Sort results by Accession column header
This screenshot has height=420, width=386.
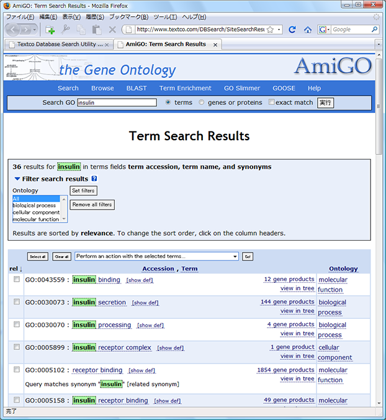pos(158,269)
